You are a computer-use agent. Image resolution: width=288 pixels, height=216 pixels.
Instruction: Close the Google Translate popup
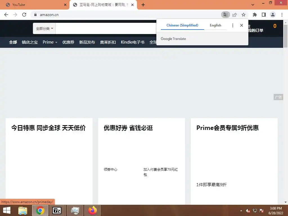coord(242,25)
